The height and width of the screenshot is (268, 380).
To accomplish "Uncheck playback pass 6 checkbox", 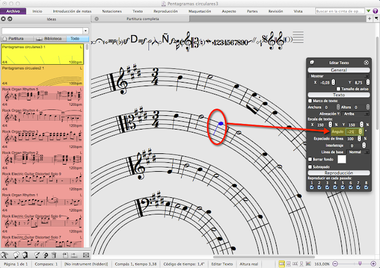I will click(351, 187).
